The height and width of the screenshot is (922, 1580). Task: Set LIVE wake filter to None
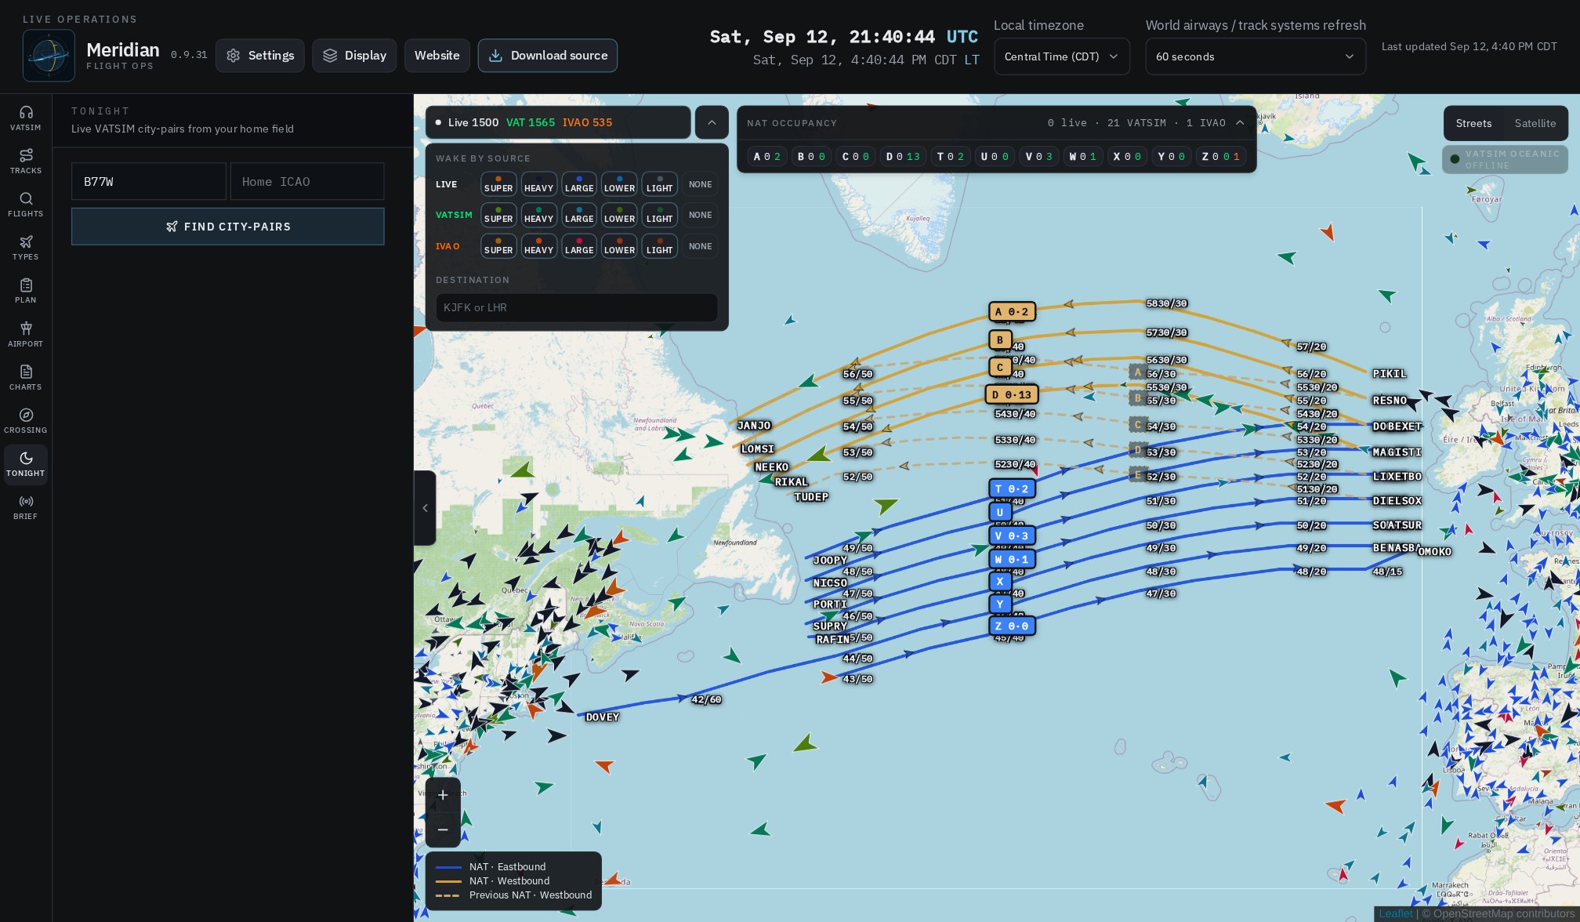(x=701, y=184)
